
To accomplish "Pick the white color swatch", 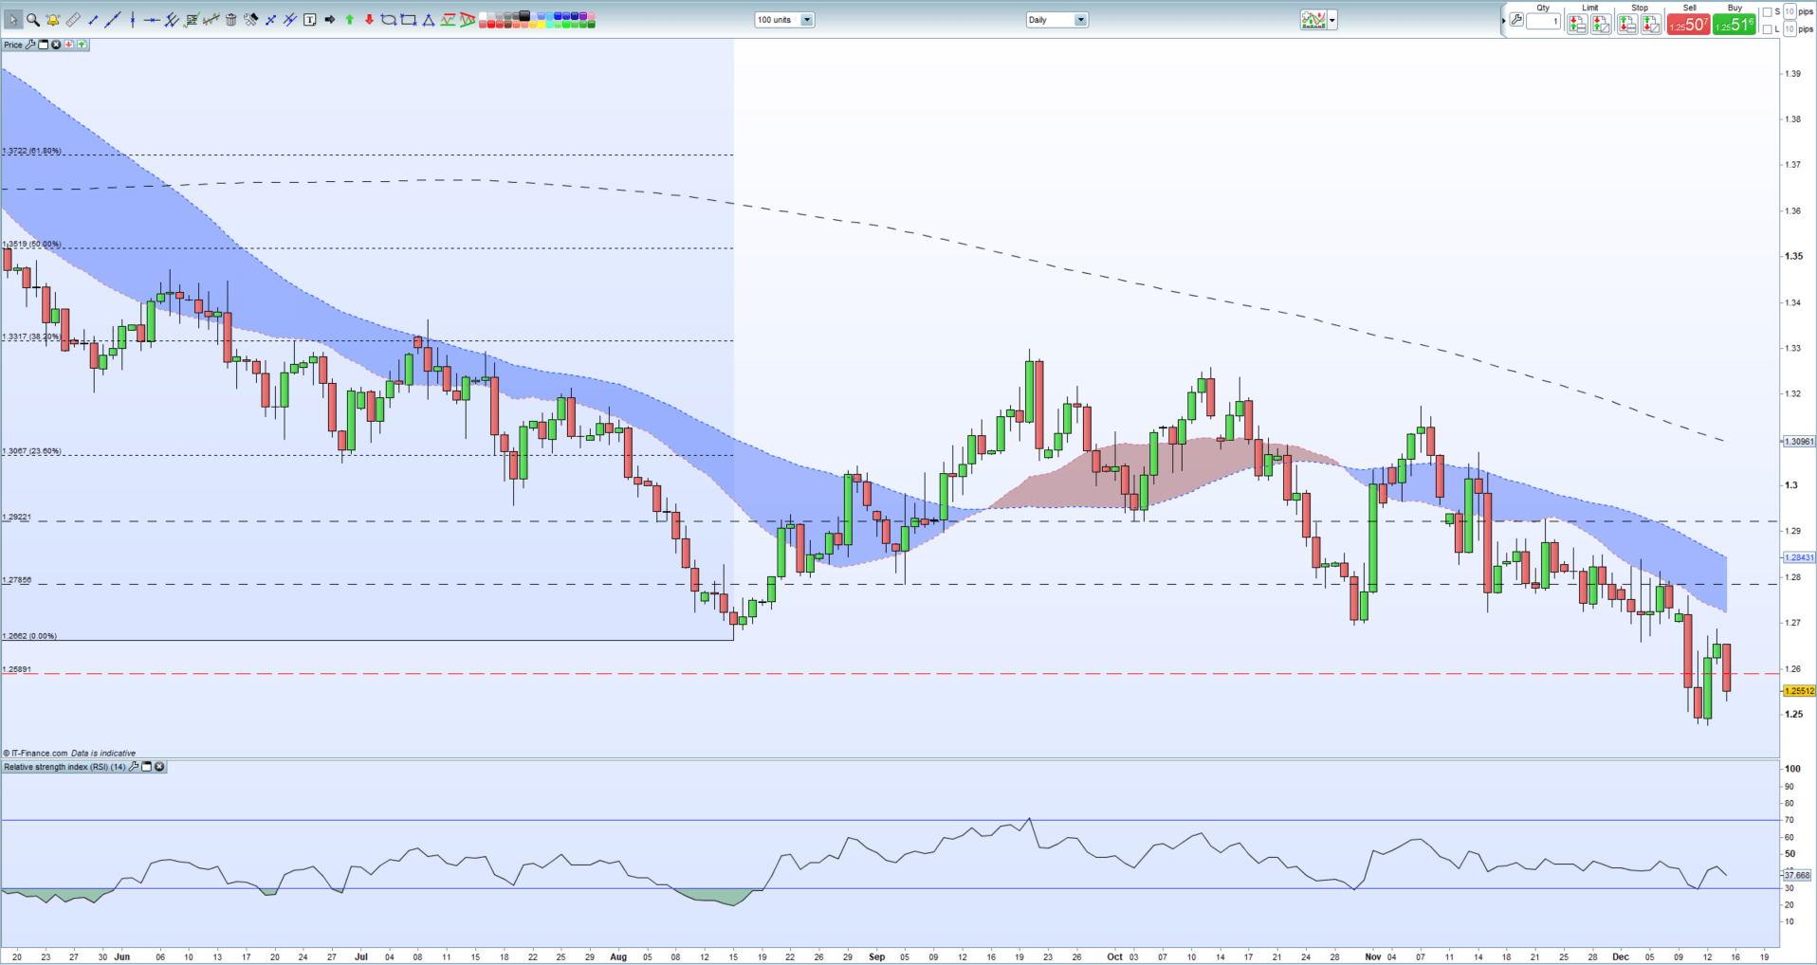I will coord(482,15).
